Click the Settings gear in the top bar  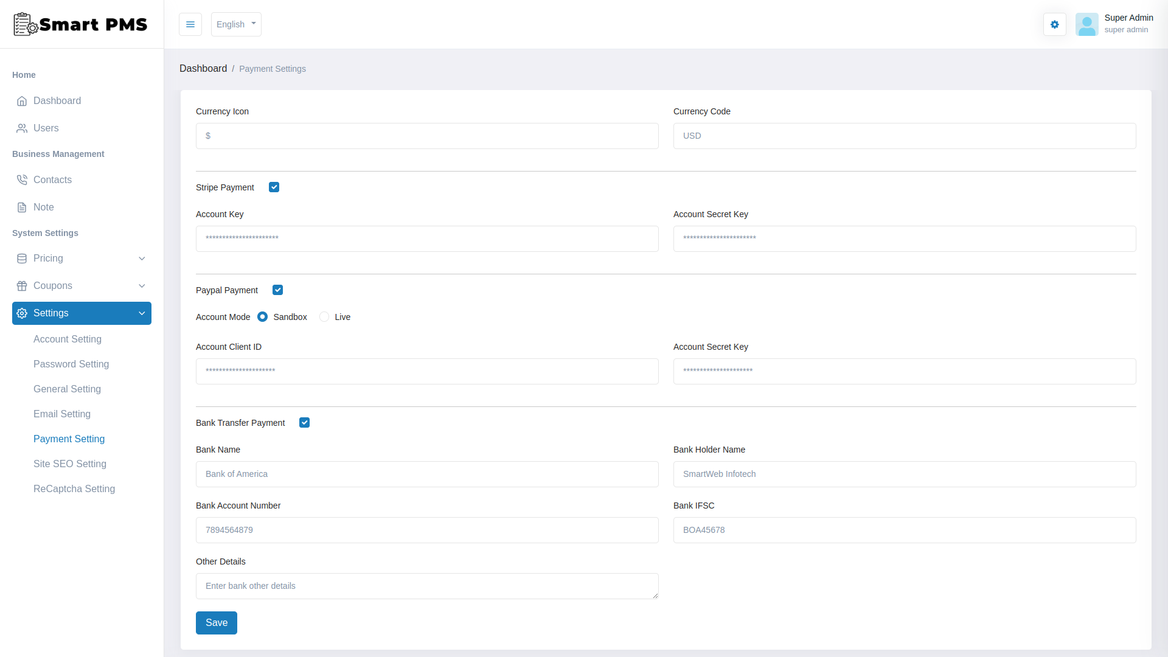[1054, 24]
